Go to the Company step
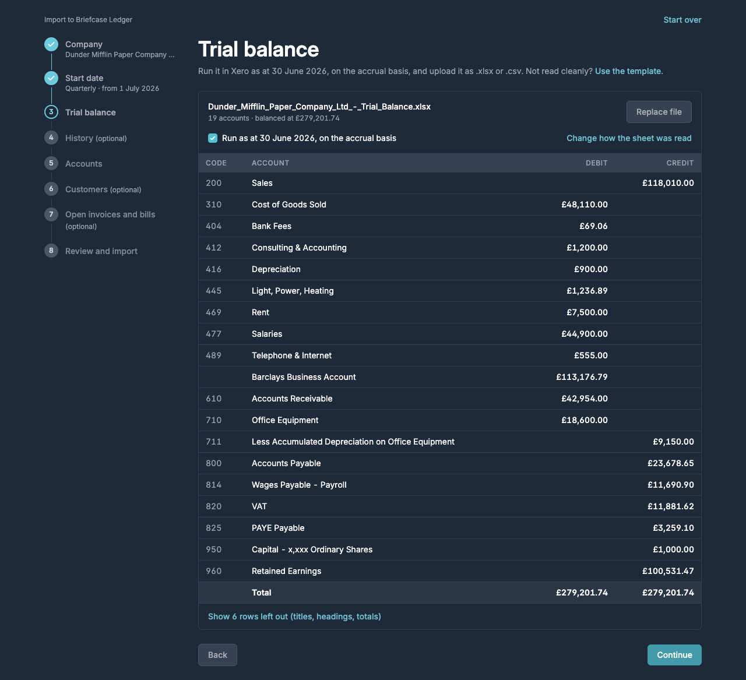 click(x=84, y=44)
